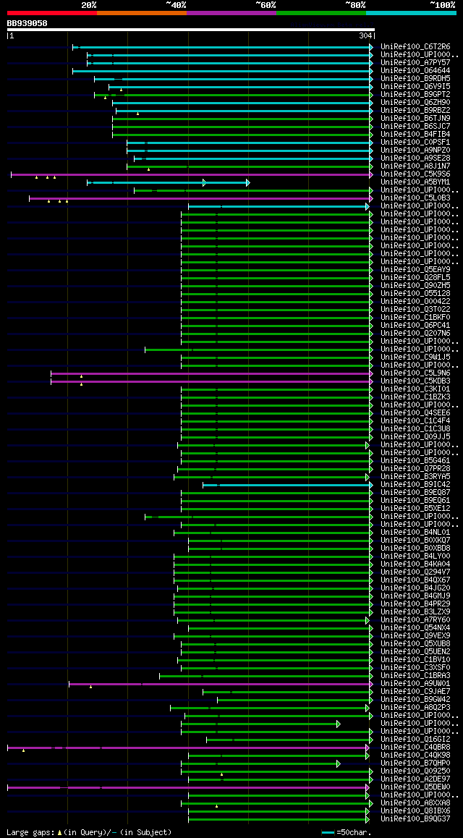Open hit UniRef100_A8J1N7
The width and height of the screenshot is (463, 838).
point(415,166)
